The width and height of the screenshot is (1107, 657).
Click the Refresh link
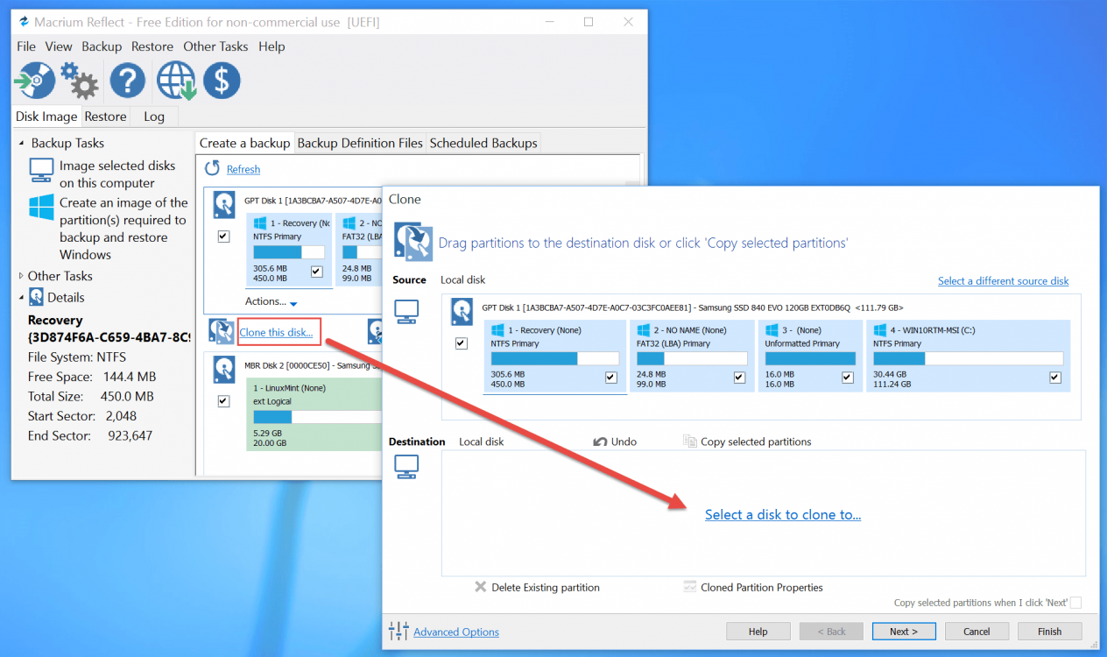click(243, 169)
